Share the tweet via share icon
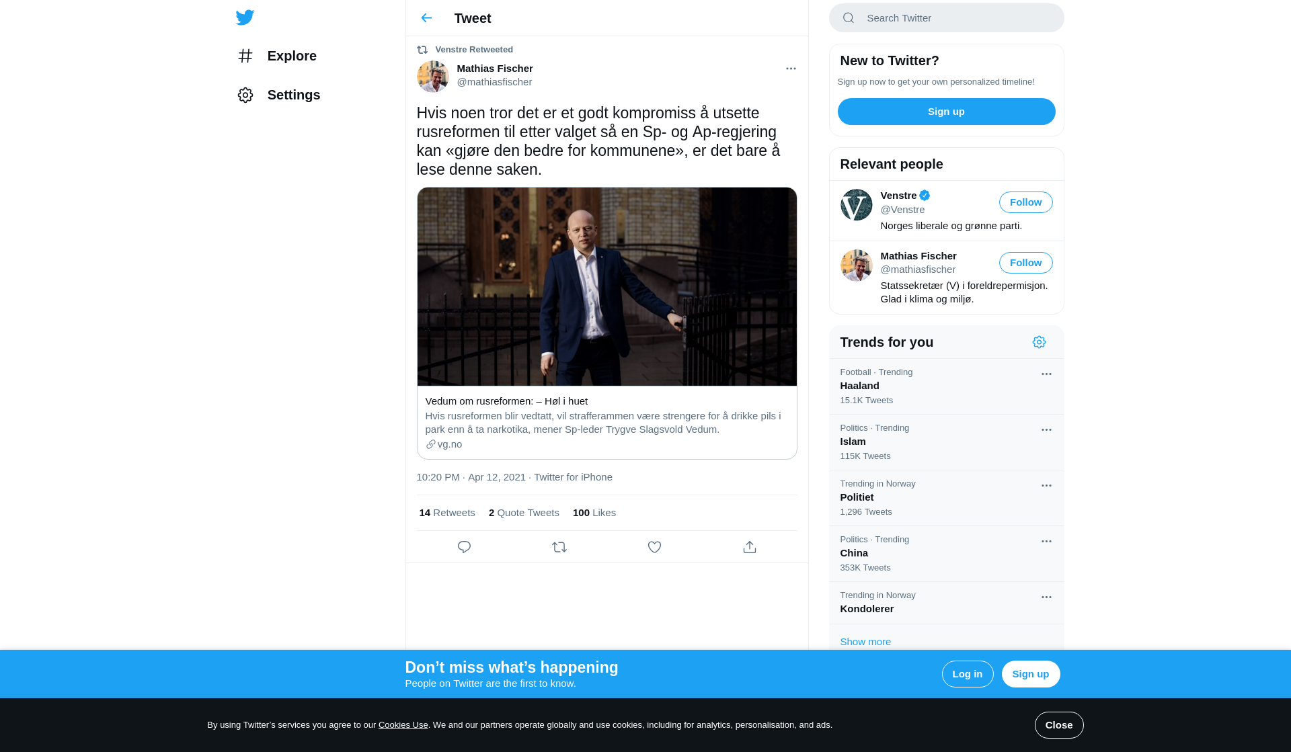 750,547
